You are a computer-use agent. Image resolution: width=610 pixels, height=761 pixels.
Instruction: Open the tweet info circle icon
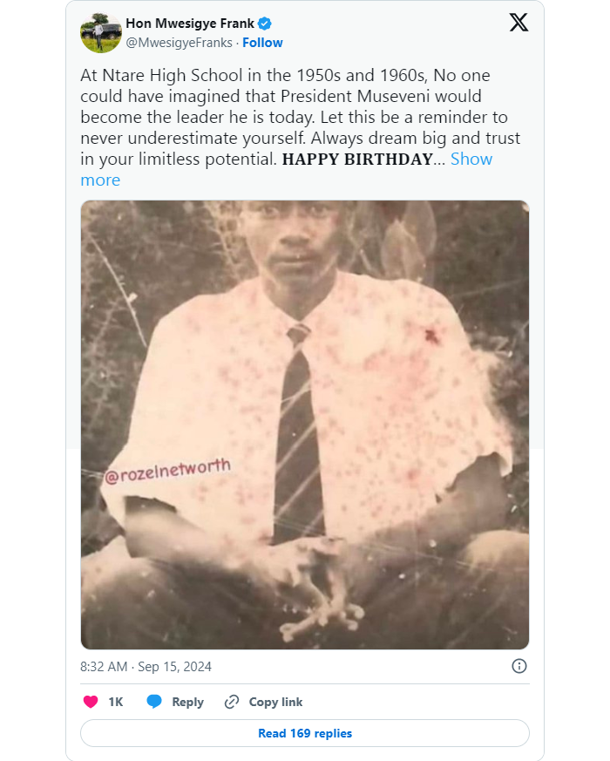518,666
